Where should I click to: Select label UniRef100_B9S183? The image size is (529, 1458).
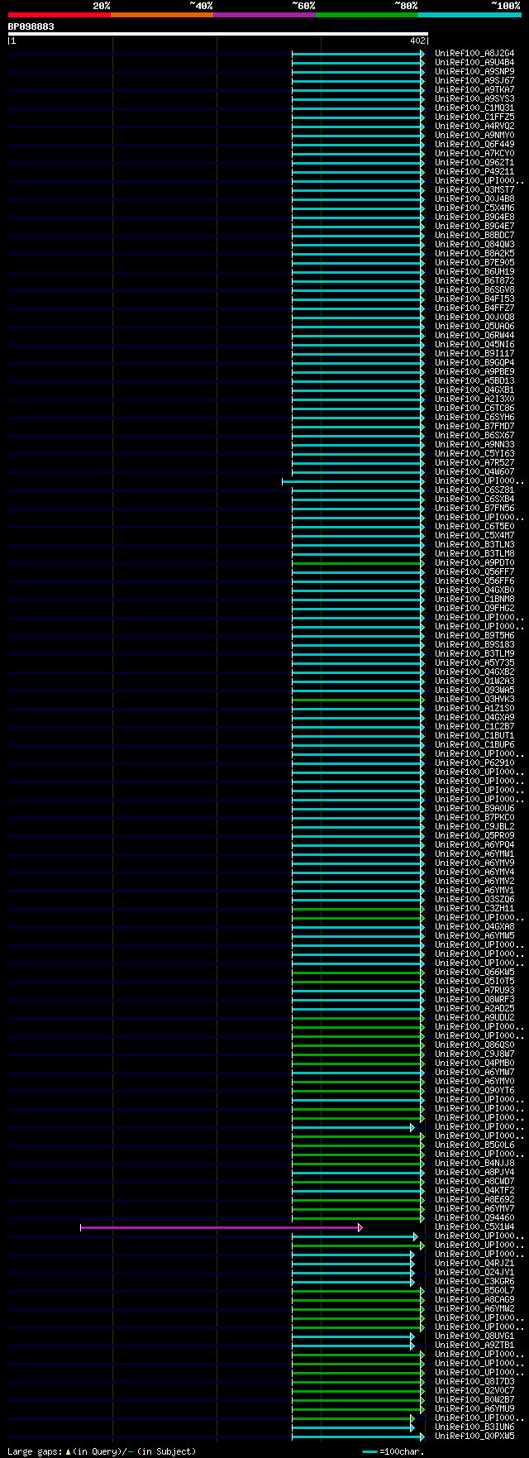474,645
